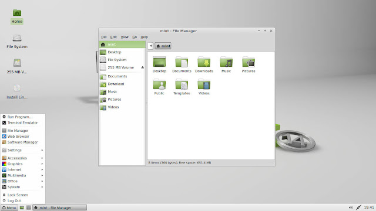Open Pictures bookmark in the sidebar
This screenshot has height=211, width=376.
point(122,99)
